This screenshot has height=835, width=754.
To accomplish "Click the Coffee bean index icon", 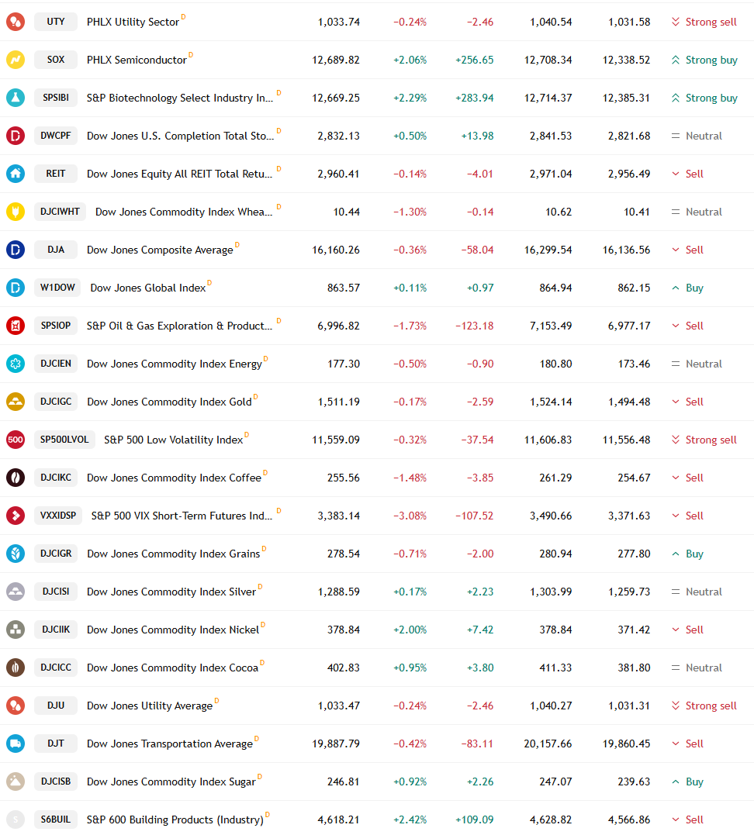I will pyautogui.click(x=16, y=478).
